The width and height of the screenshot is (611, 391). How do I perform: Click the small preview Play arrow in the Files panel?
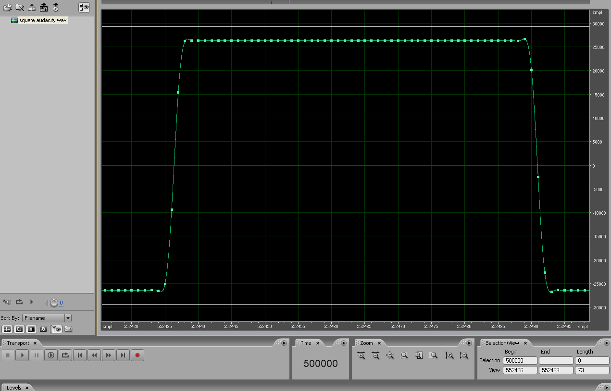point(32,302)
